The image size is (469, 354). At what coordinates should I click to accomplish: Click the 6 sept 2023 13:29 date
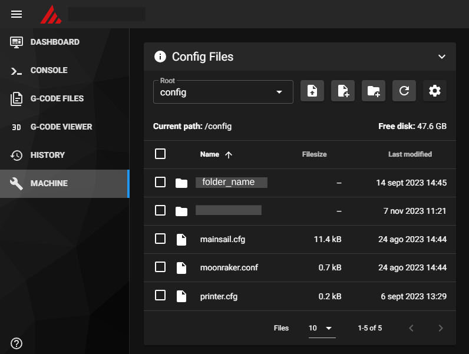414,296
